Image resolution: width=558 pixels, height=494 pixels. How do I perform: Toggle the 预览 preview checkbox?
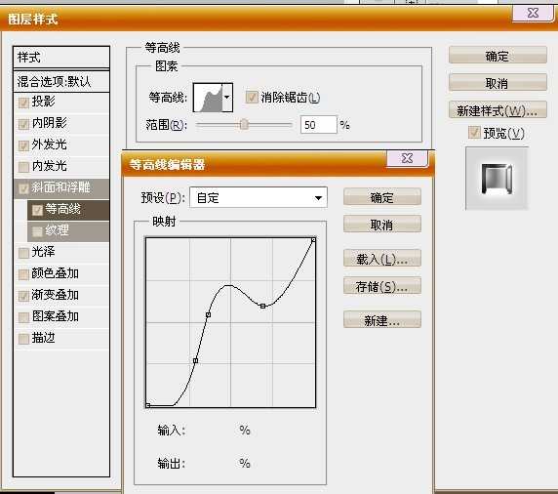tap(474, 133)
